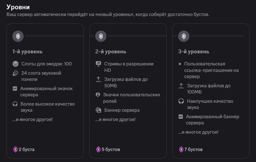
Task: Click the GIF icon for animated server banner
Action: click(181, 117)
